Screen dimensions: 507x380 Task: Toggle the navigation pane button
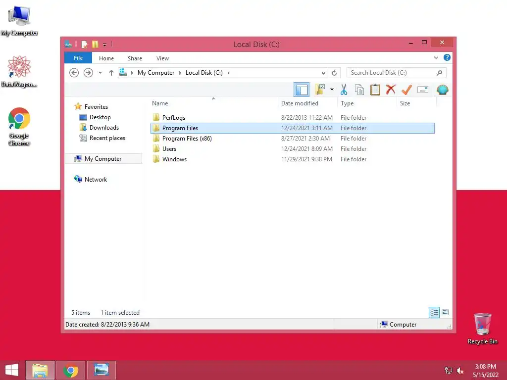302,90
